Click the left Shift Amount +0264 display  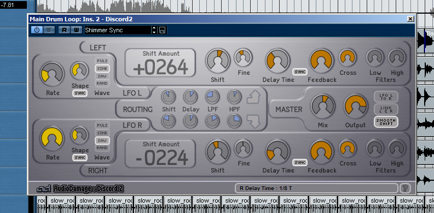coord(160,63)
